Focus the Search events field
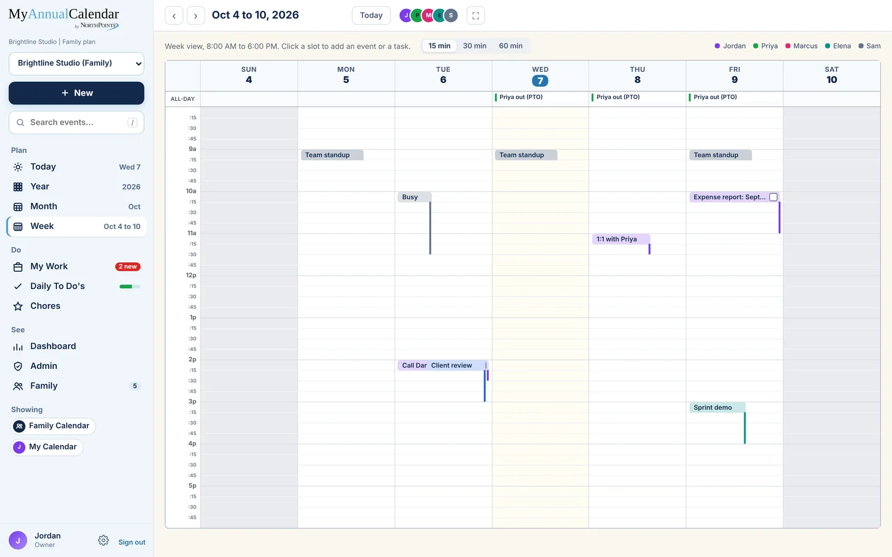Screen dimensions: 892x557 pos(76,123)
